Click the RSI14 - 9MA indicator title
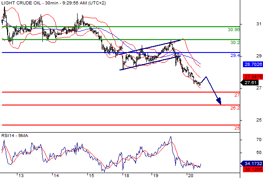 (15, 136)
